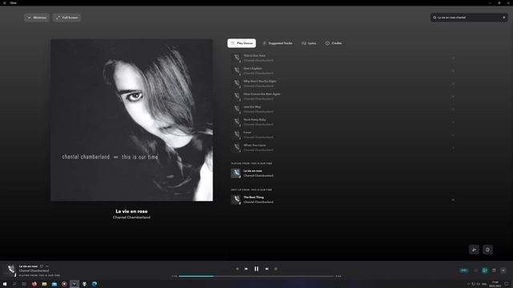Click the large 'this is our time' album cover
This screenshot has height=288, width=513.
[131, 120]
